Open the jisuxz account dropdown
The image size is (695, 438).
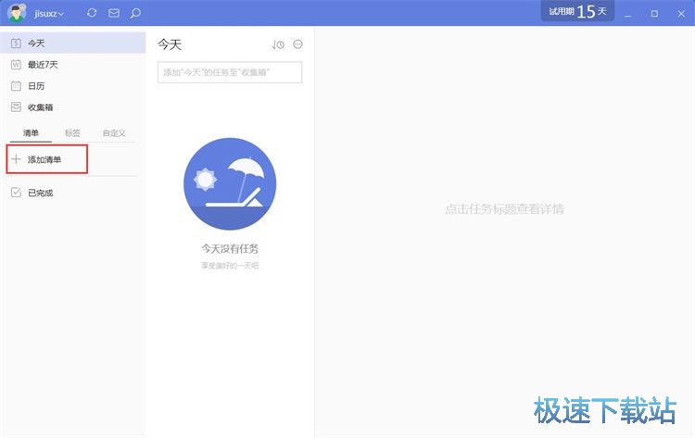[49, 14]
